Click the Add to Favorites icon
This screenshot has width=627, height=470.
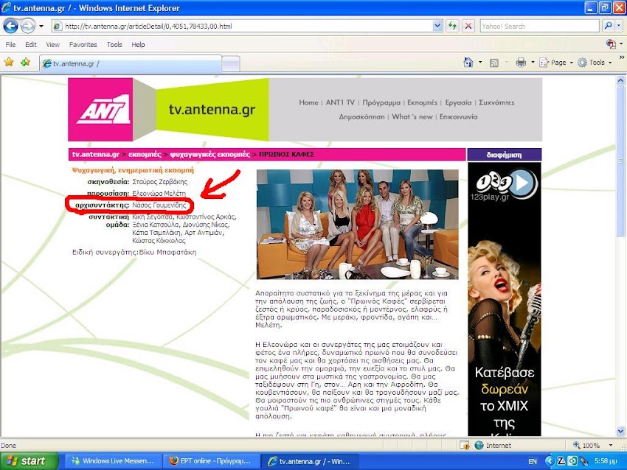tap(26, 63)
